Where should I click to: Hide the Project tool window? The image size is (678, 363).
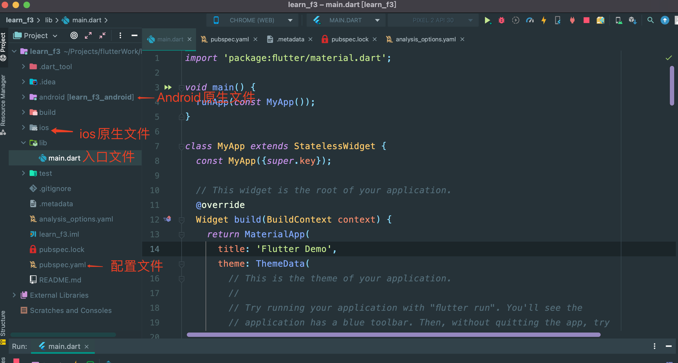[134, 35]
